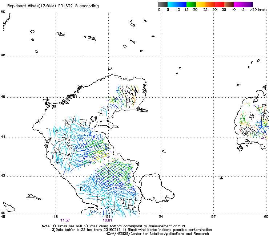Click the purple pass time '10:01'
269x236 pixels.
(x=107, y=220)
